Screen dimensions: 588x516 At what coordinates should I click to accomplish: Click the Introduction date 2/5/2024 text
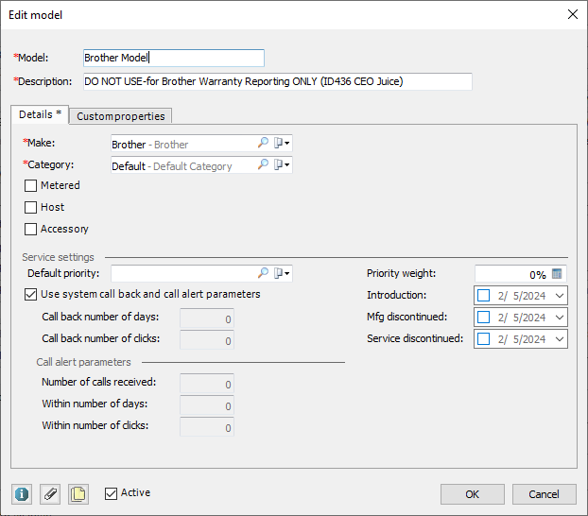(522, 296)
